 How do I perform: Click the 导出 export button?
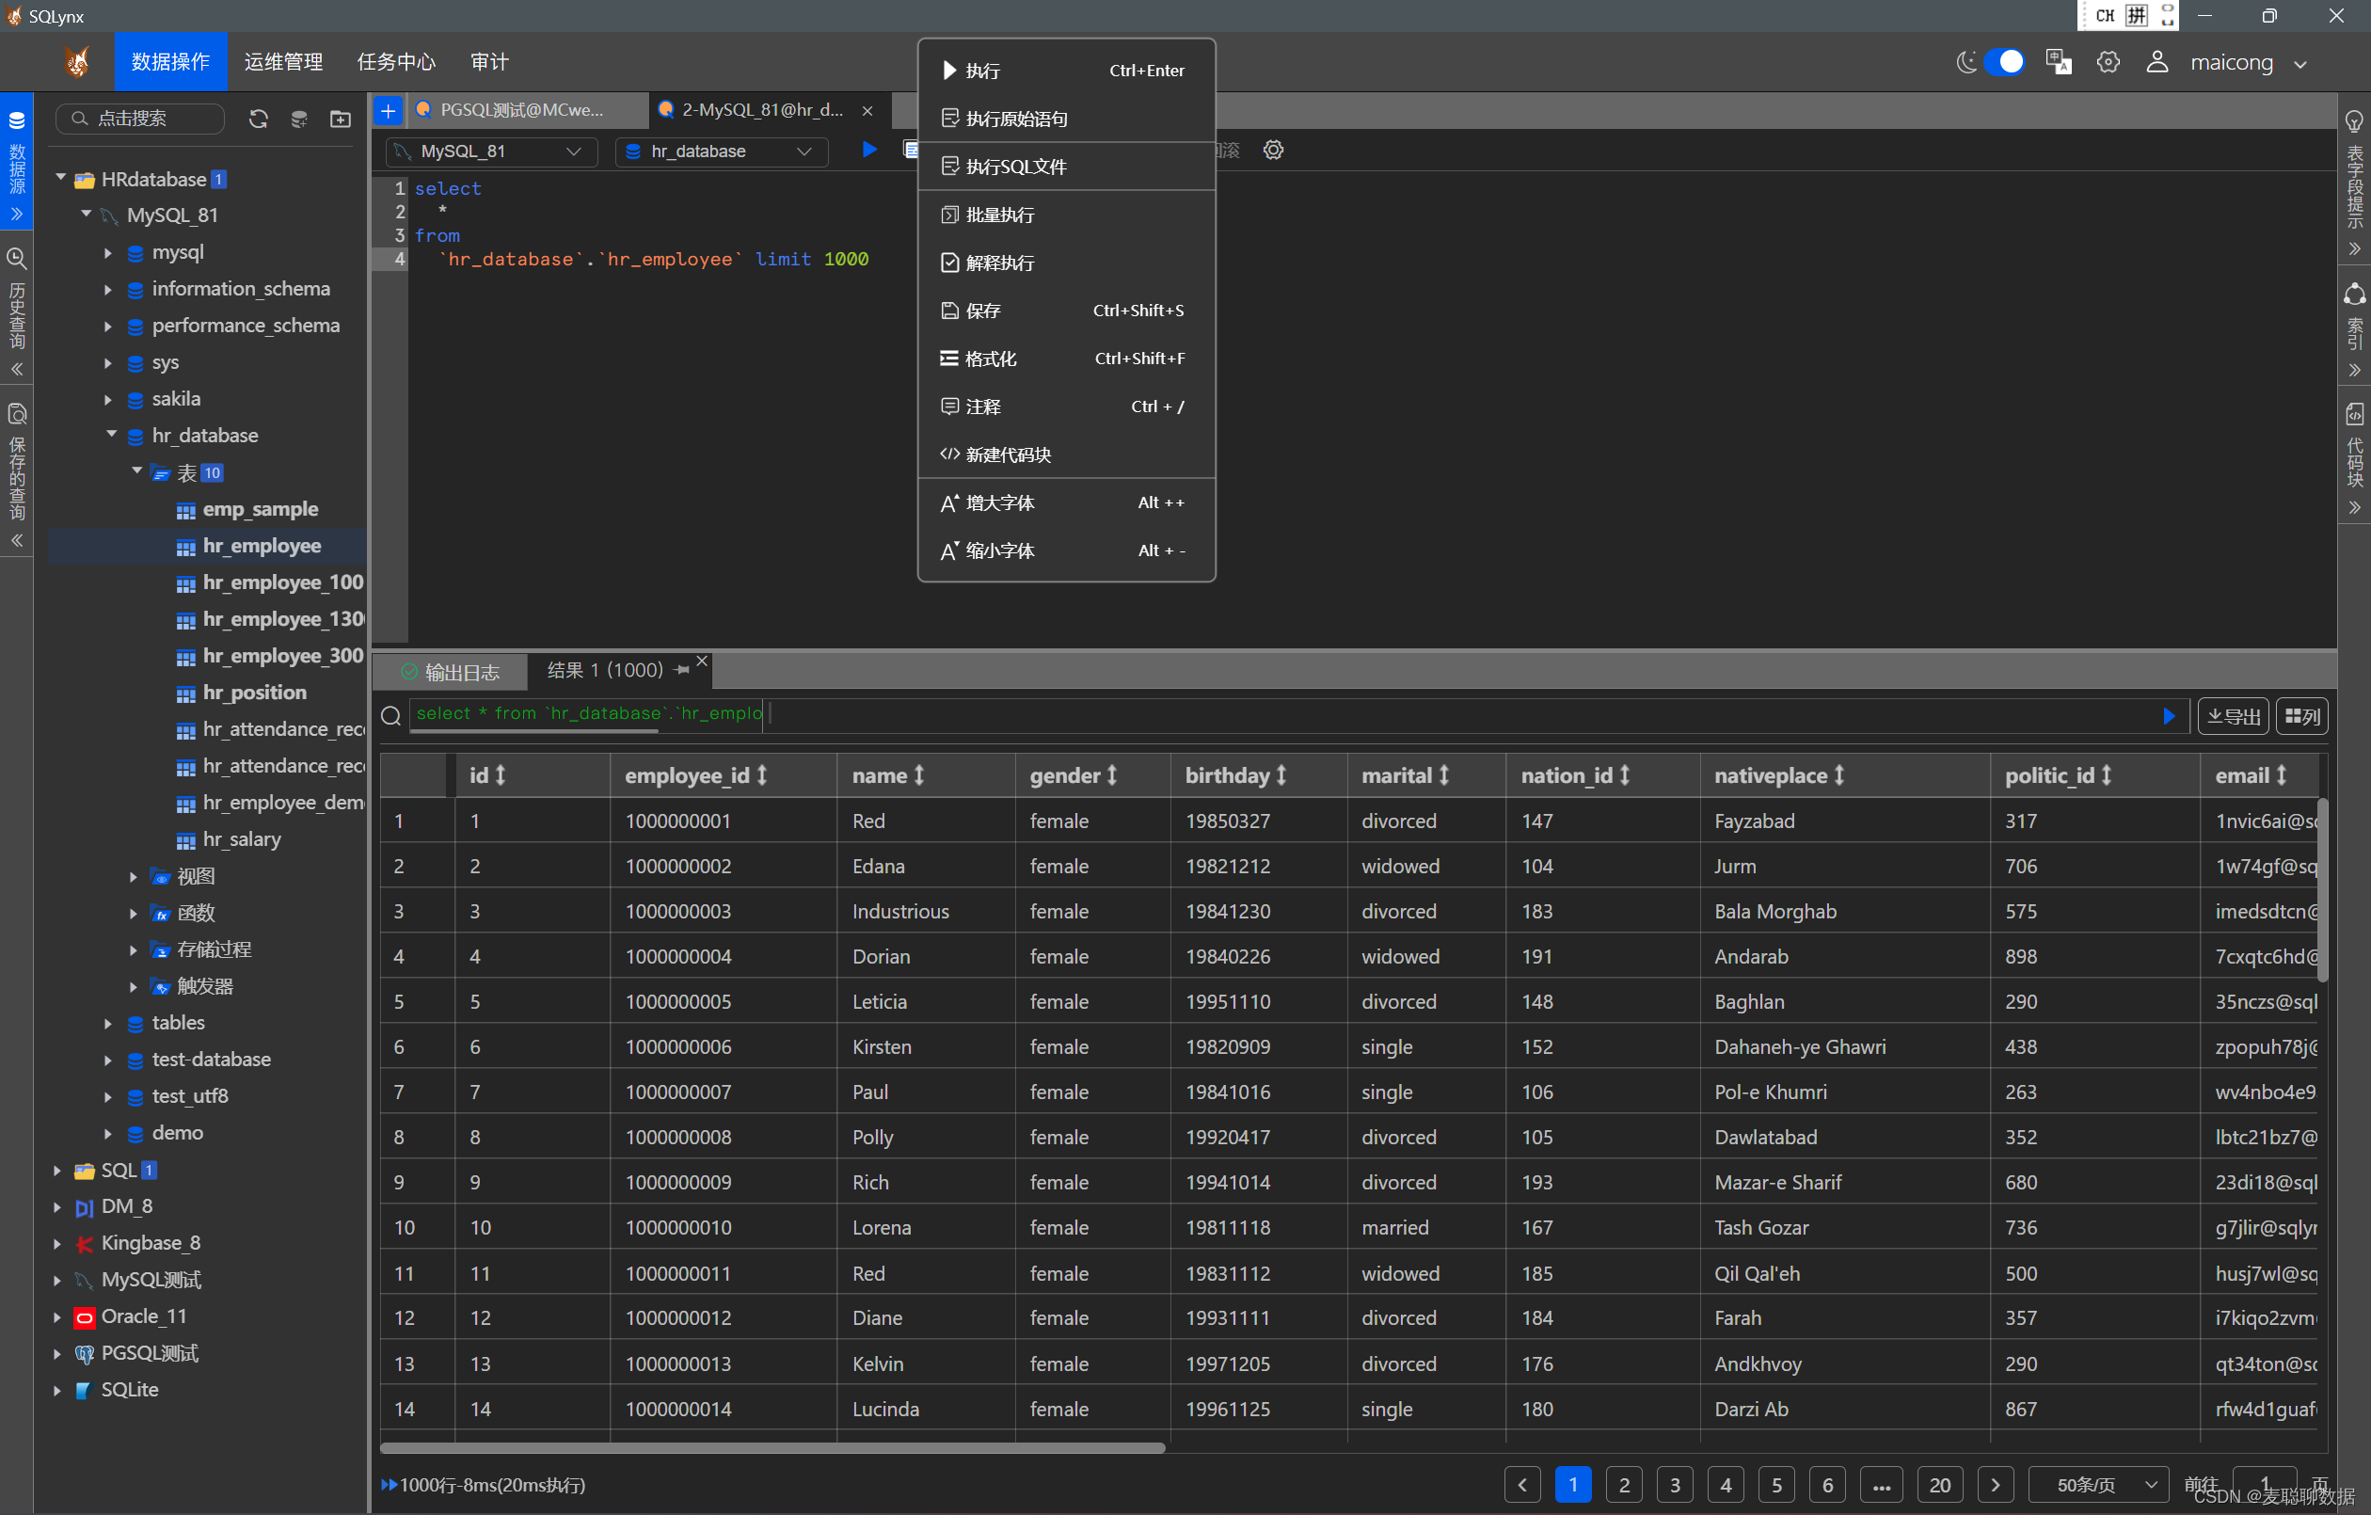click(2233, 716)
